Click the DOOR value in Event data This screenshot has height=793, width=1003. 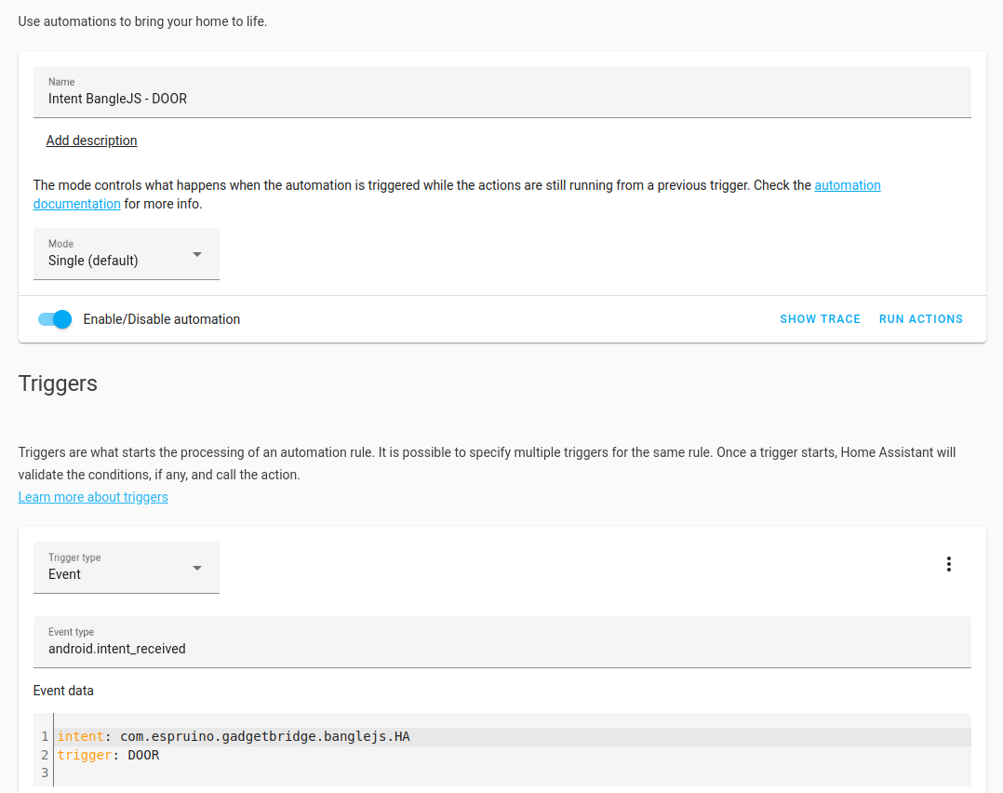143,755
